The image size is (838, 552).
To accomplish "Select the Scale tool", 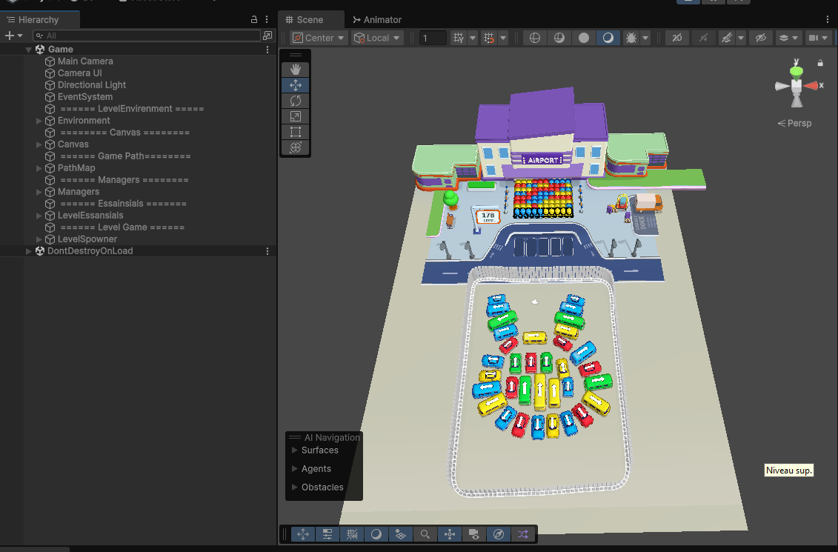I will pyautogui.click(x=295, y=116).
